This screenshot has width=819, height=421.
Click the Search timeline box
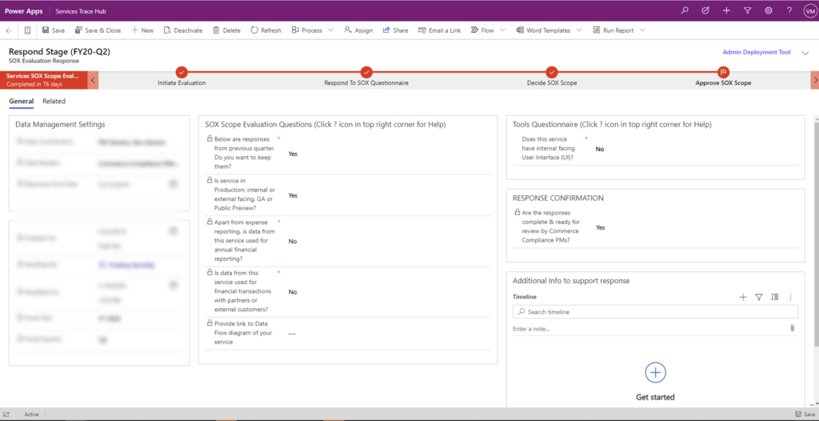(x=656, y=311)
